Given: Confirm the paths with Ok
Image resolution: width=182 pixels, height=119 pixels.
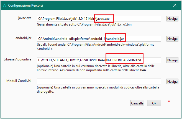Looking at the screenshot, I should 154,103.
